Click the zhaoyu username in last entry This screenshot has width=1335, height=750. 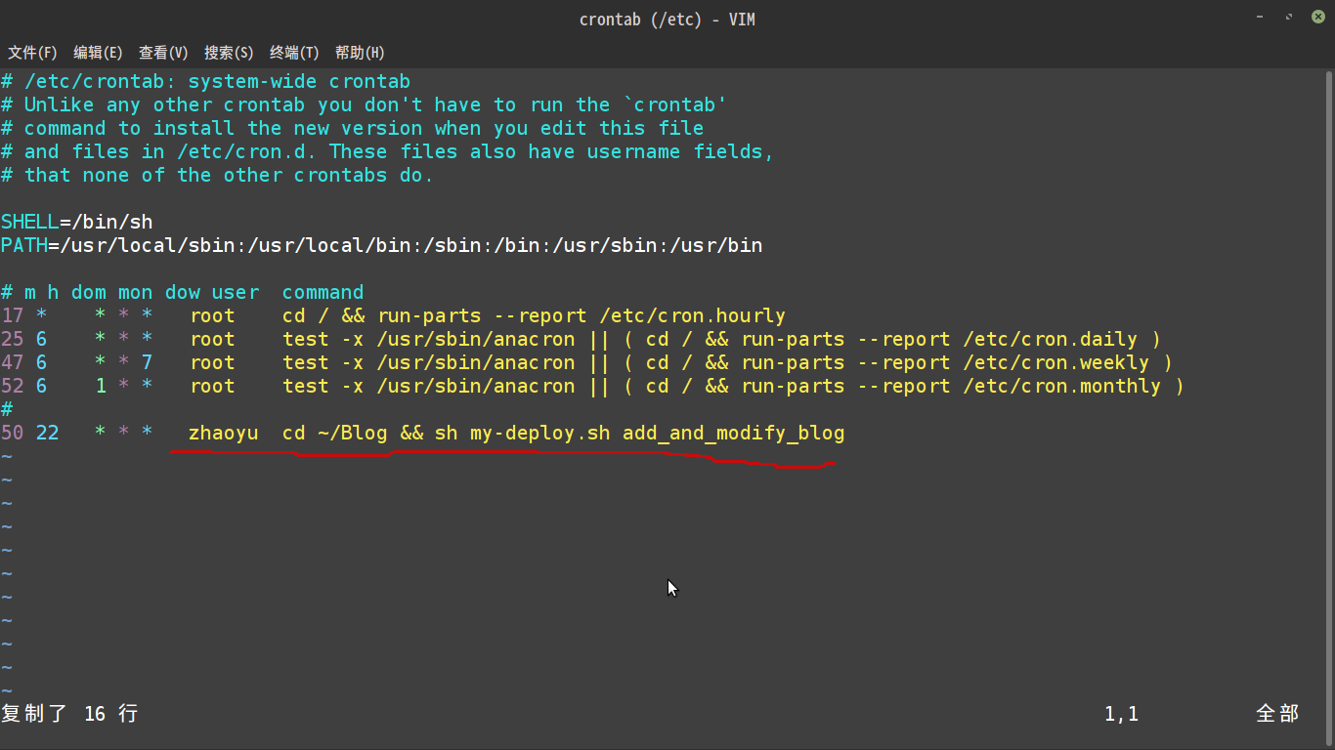tap(223, 433)
